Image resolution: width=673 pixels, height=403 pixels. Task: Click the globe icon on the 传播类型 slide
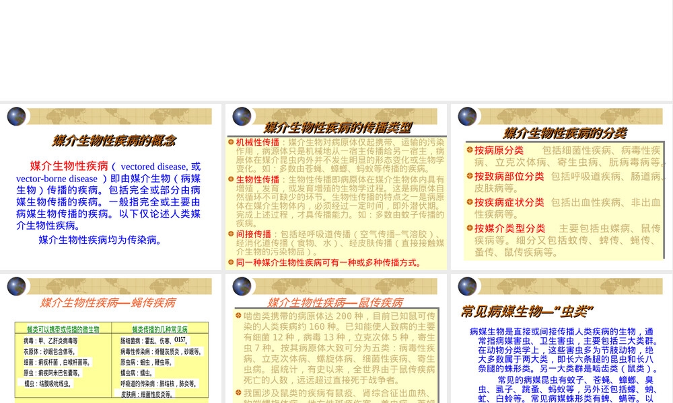242,116
